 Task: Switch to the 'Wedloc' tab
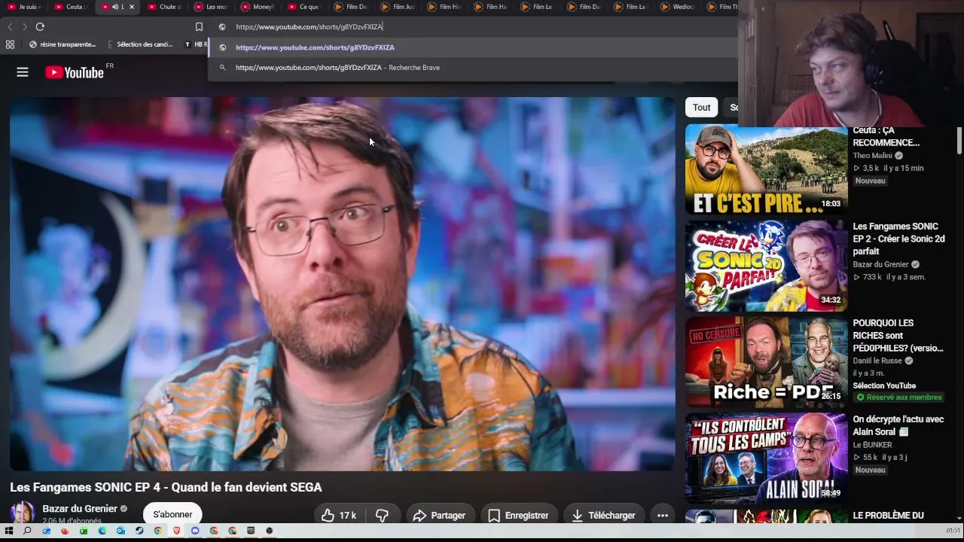tap(679, 7)
